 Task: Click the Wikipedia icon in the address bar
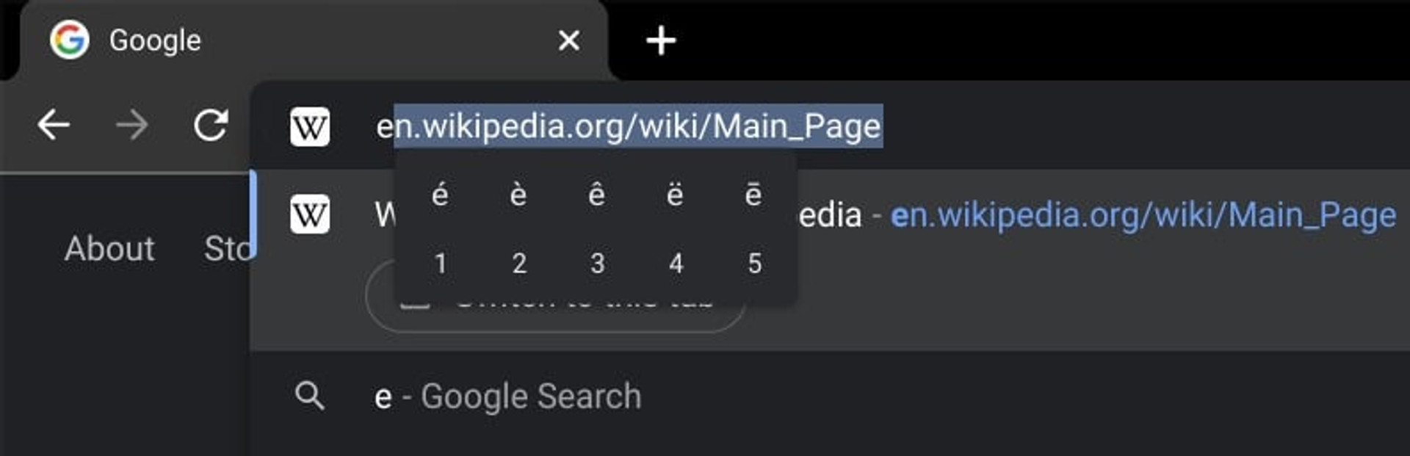pyautogui.click(x=310, y=127)
